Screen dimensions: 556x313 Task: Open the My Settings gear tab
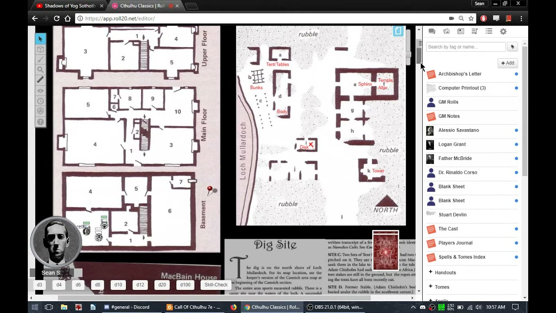pyautogui.click(x=503, y=31)
